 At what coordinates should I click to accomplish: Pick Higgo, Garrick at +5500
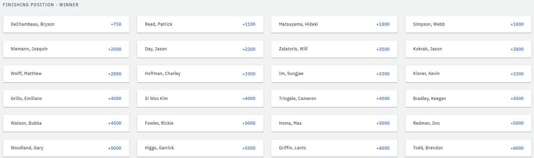[200, 148]
